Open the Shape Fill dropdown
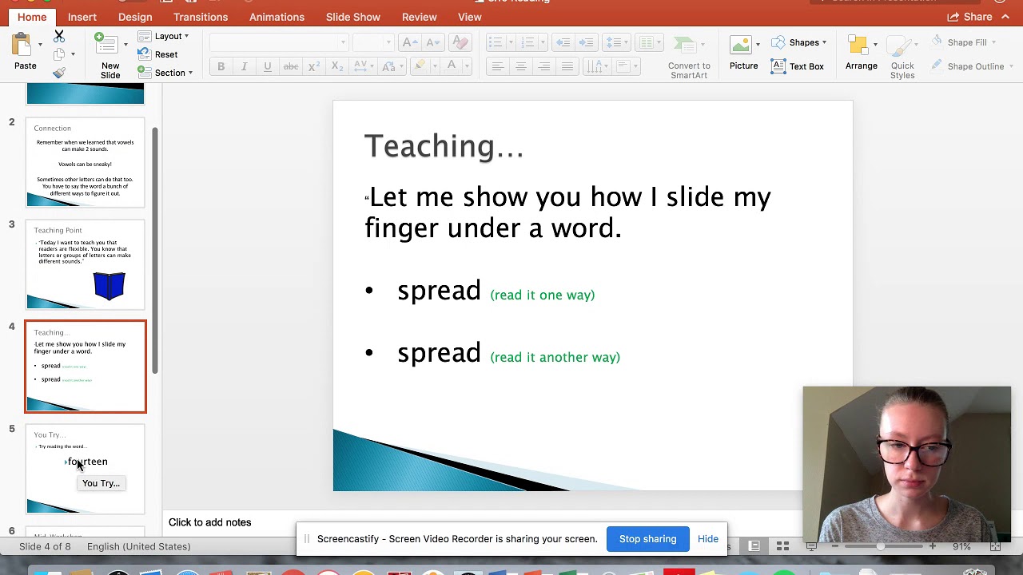The width and height of the screenshot is (1023, 575). (965, 42)
